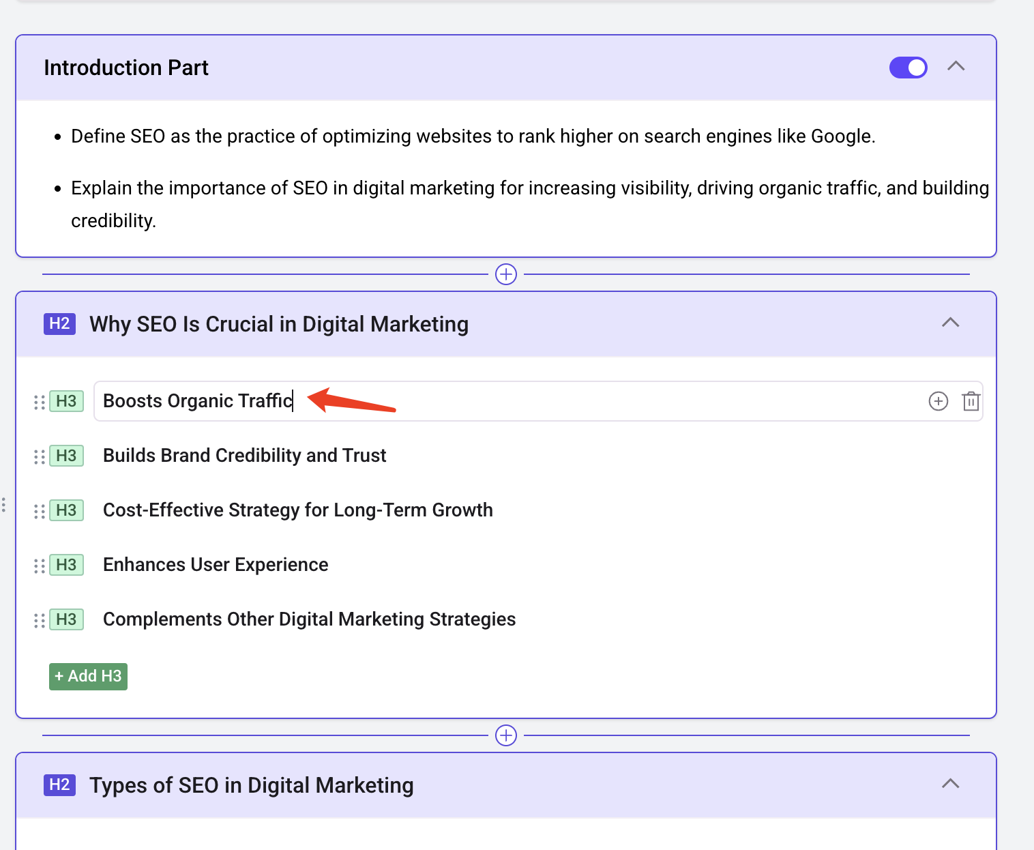Click the + Add H3 button
Screen dimensions: 1034x850
pos(88,677)
